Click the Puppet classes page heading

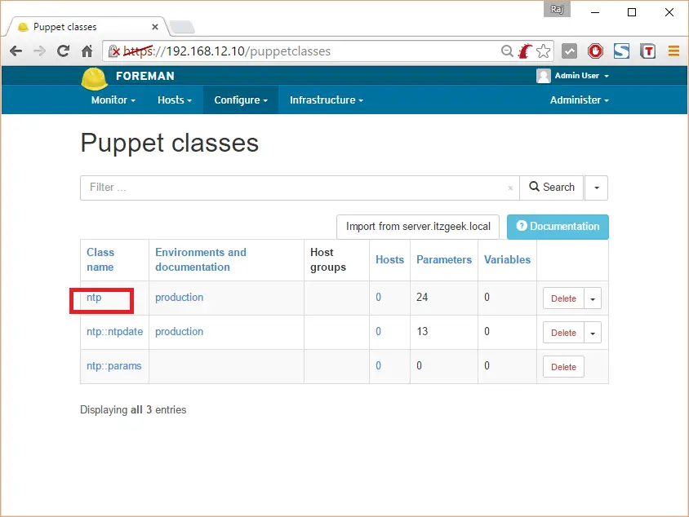coord(170,143)
